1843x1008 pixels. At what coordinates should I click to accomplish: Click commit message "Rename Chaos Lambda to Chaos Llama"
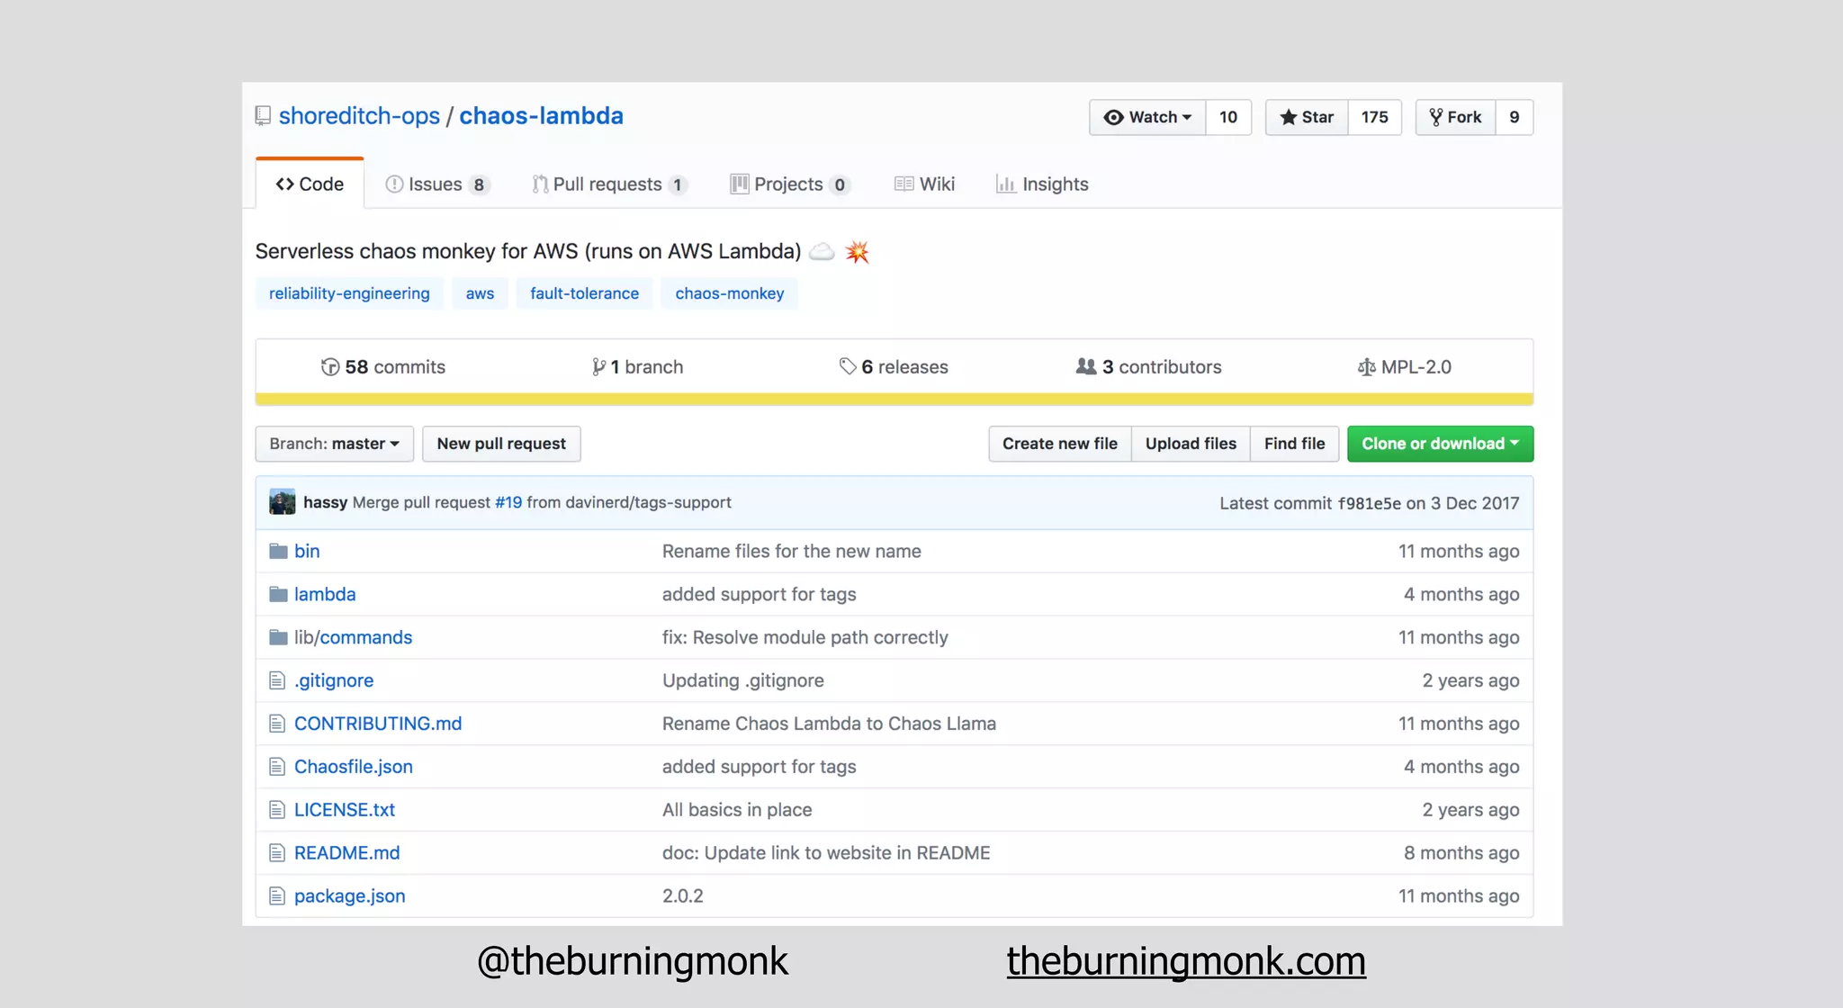[829, 724]
